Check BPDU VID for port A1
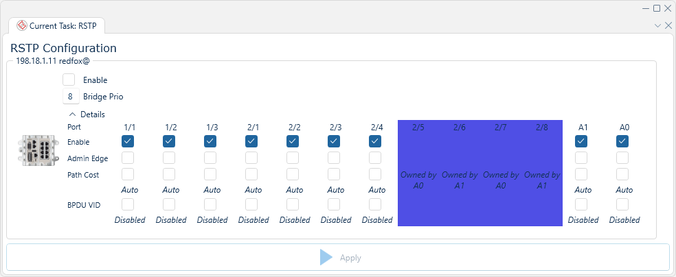676x277 pixels. [581, 204]
